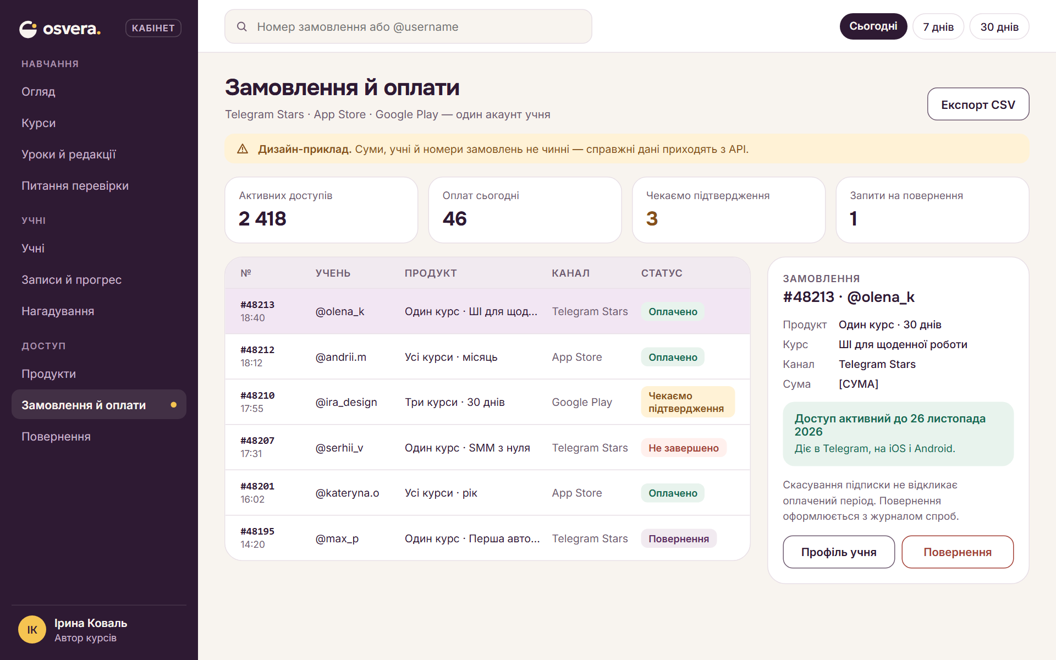
Task: Click the search magnifier icon
Action: [241, 26]
